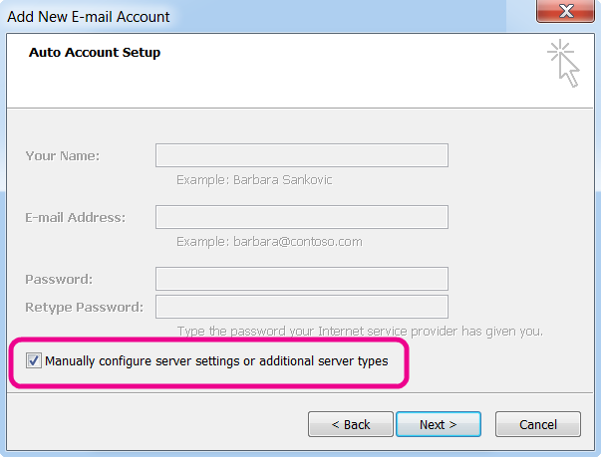Click the Add New E-mail Account title

[x=88, y=17]
